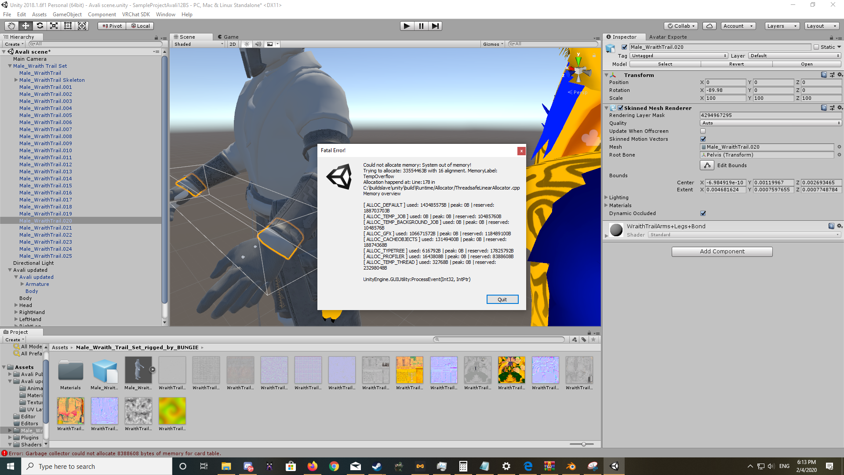Expand Male_WraithTrail Skeleton in Hierarchy

point(16,80)
